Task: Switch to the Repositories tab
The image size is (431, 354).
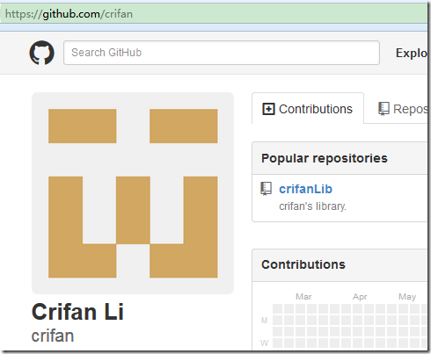Action: (x=402, y=109)
